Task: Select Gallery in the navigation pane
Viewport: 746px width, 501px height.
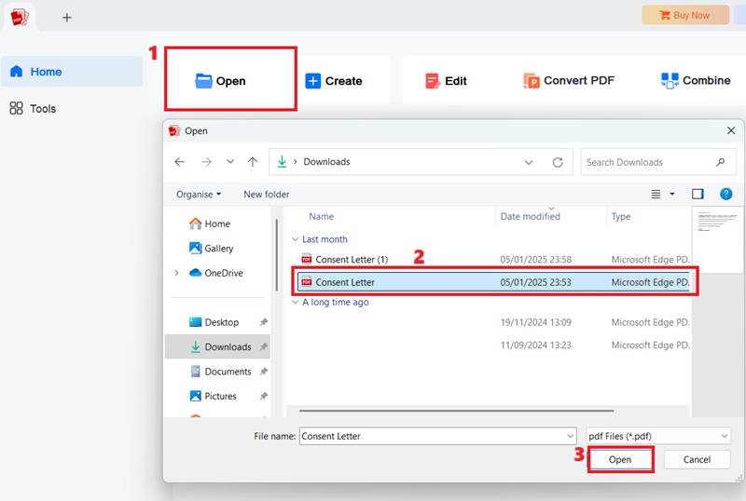Action: coord(212,248)
